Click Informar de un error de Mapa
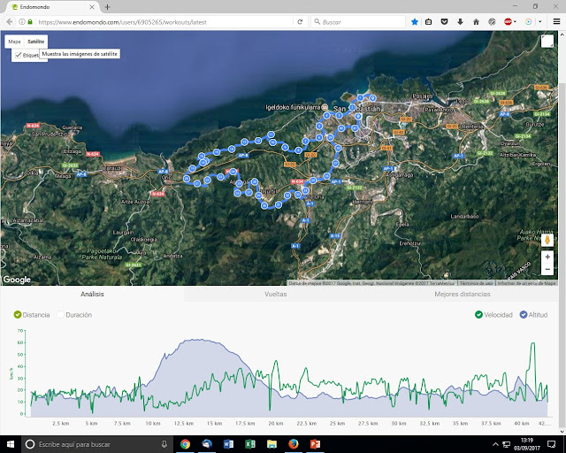The image size is (566, 453). click(x=527, y=283)
